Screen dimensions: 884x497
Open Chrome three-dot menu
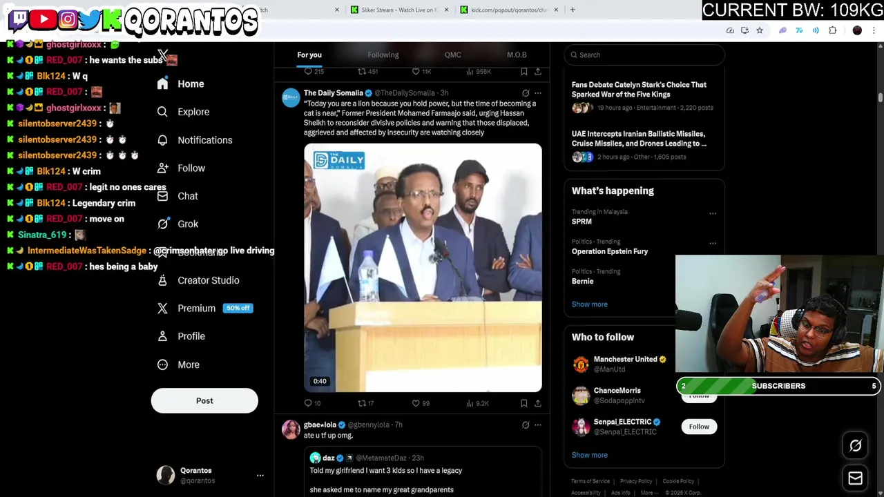pos(874,30)
